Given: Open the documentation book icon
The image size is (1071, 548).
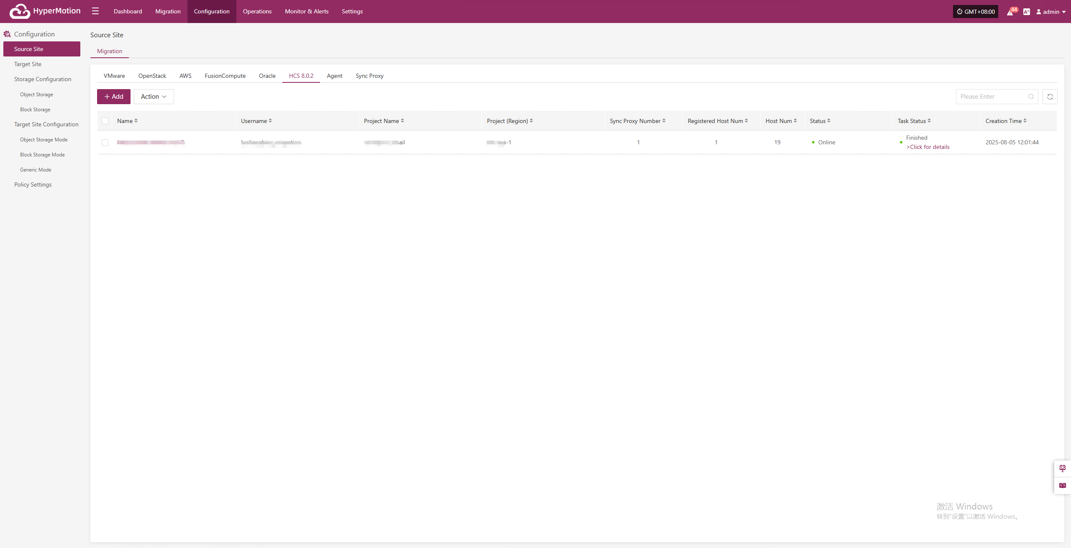Looking at the screenshot, I should click(x=1063, y=486).
